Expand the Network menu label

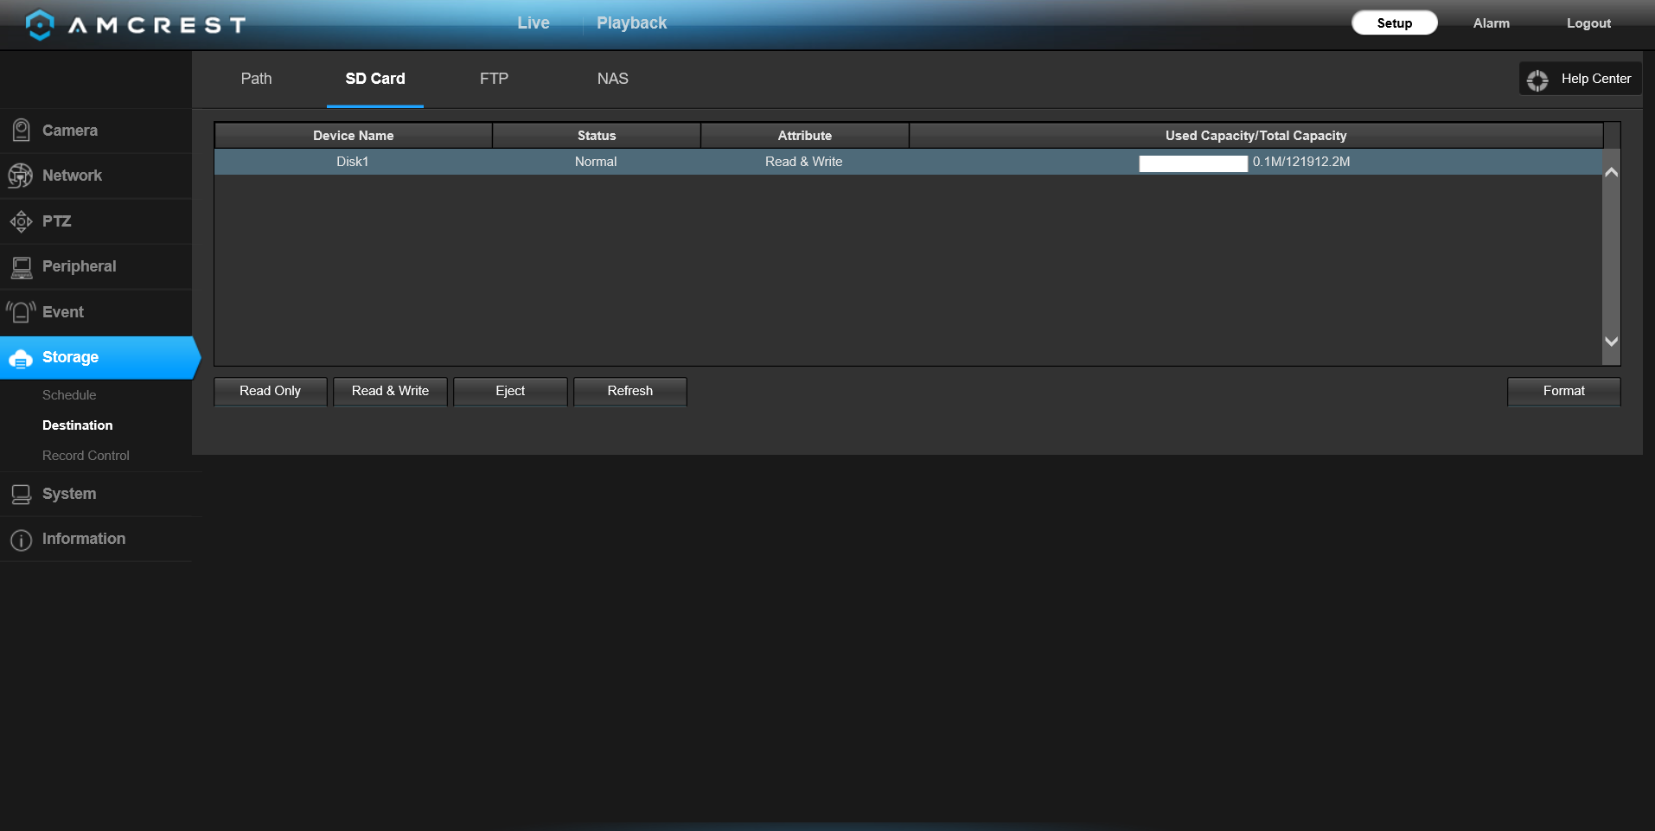tap(72, 176)
